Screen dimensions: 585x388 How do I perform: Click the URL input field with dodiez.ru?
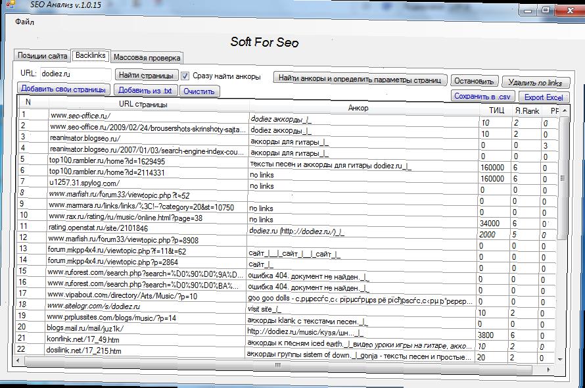[x=76, y=74]
